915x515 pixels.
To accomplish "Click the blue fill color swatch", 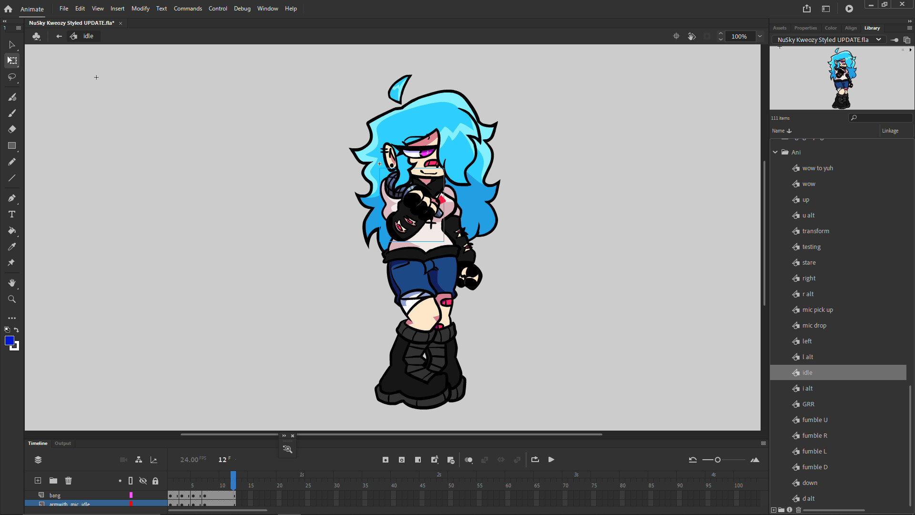I will [x=10, y=340].
